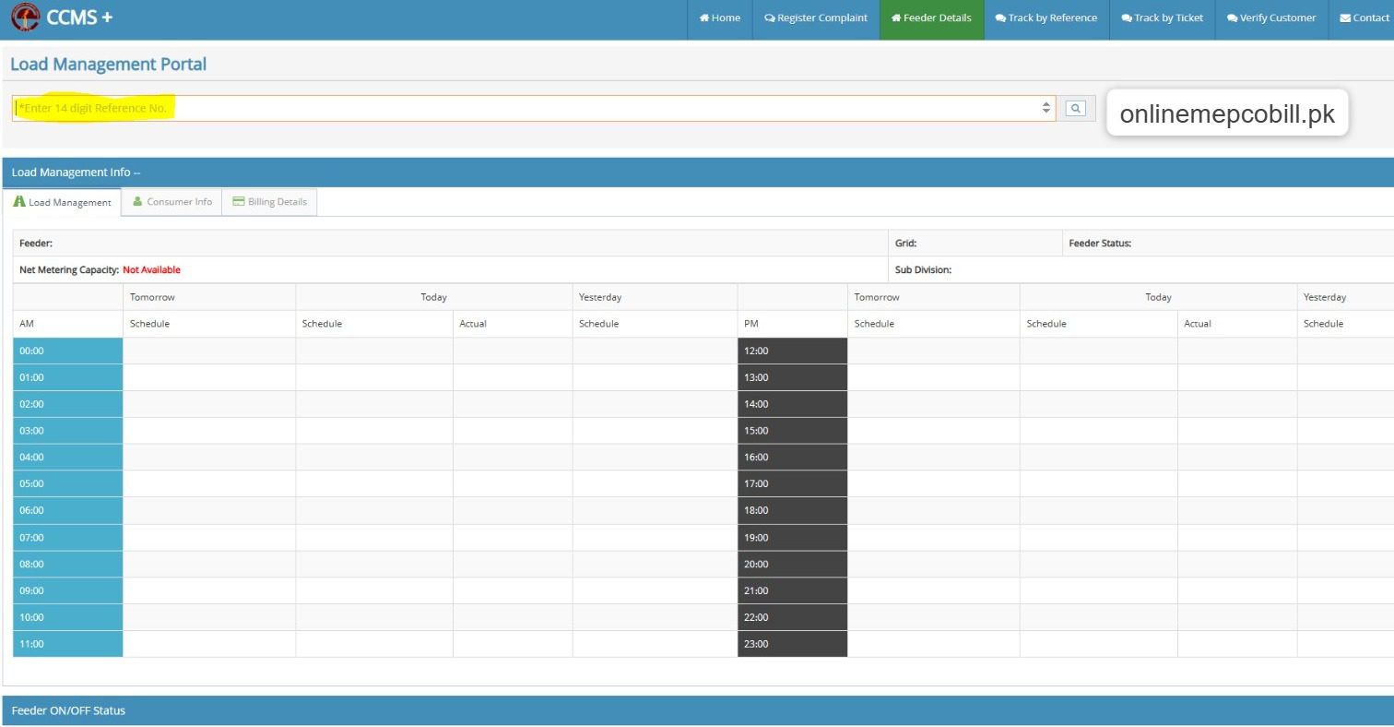Click the Register Complaint chat bubble icon
Image resolution: width=1394 pixels, height=727 pixels.
coord(770,18)
